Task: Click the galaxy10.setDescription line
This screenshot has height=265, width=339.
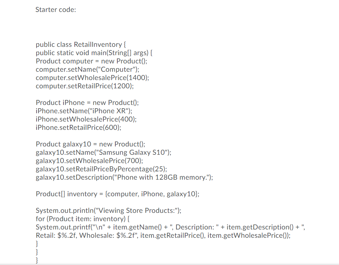Action: tap(124, 178)
